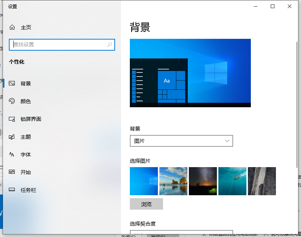The width and height of the screenshot is (301, 237).
Task: Click the Home (主页) house icon
Action: [x=12, y=27]
